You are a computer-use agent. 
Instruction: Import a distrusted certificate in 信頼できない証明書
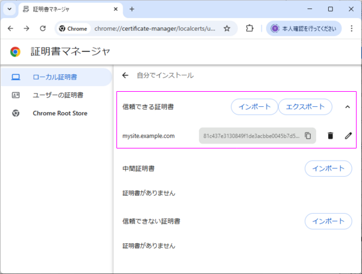[x=328, y=221]
